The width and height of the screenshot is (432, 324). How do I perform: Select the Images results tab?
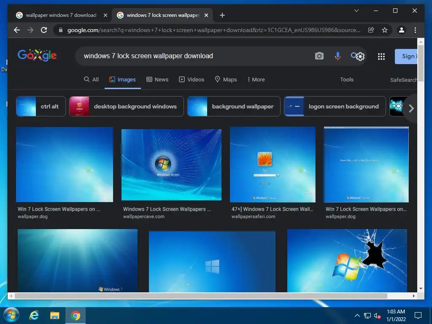123,80
